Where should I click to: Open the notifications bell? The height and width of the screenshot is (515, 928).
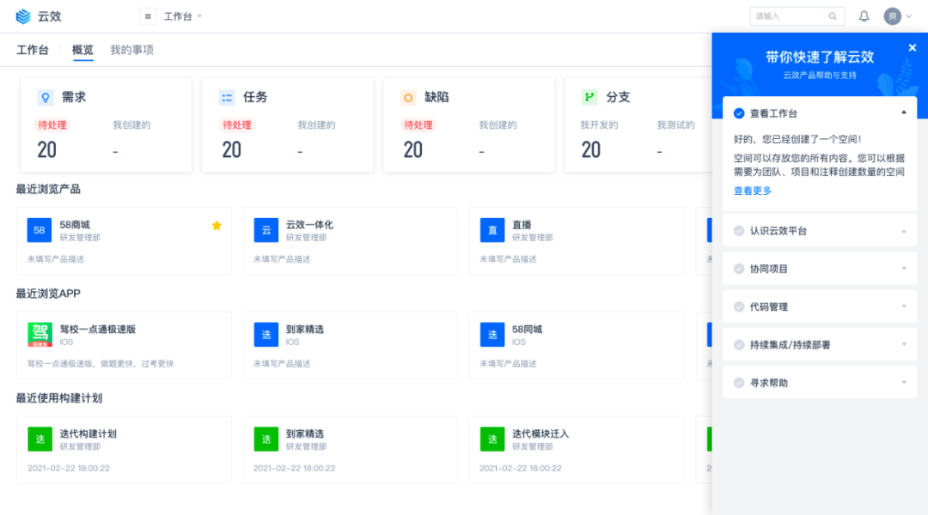tap(864, 16)
